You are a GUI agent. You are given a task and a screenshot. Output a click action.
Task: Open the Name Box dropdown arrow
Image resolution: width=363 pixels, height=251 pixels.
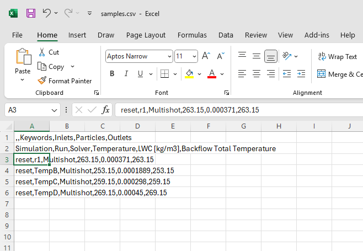[54, 110]
